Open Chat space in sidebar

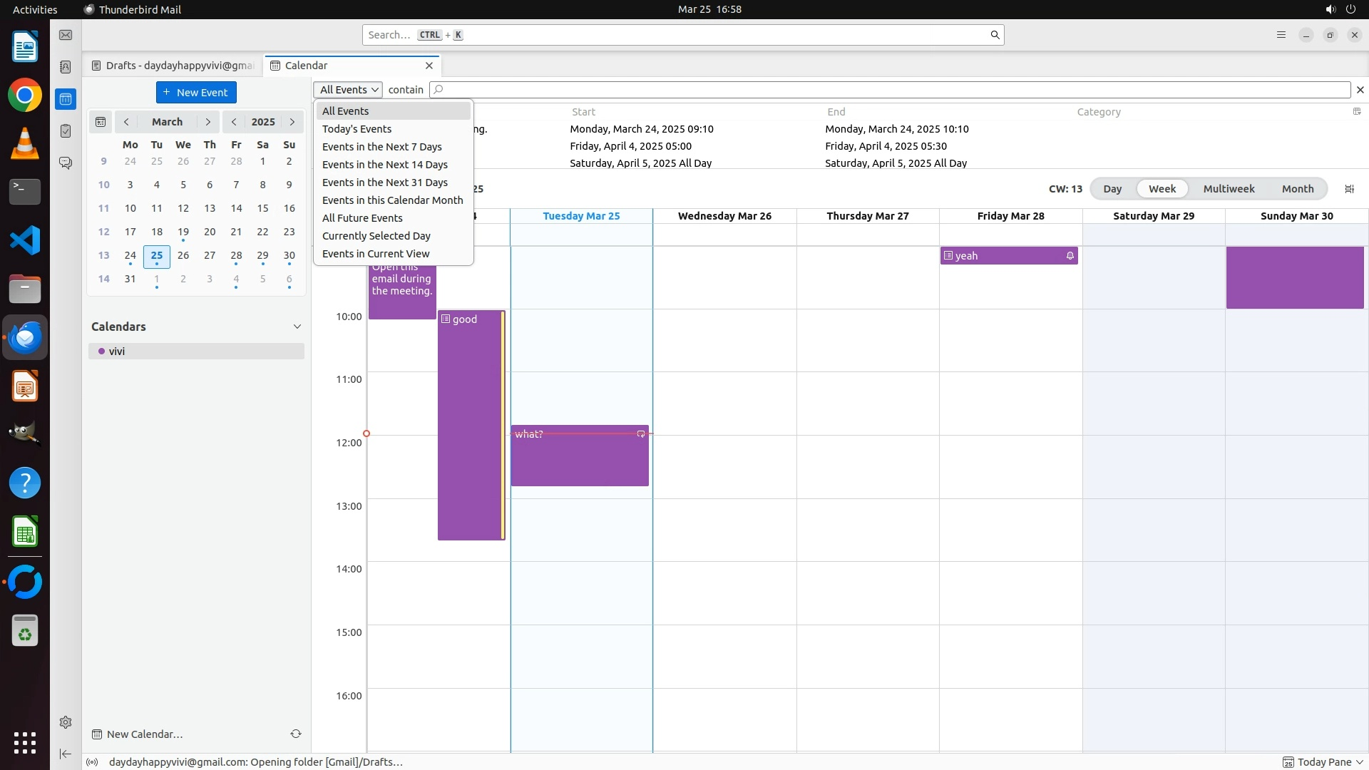pyautogui.click(x=66, y=163)
